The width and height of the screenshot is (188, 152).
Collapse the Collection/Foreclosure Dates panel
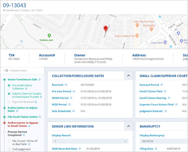click(x=128, y=76)
